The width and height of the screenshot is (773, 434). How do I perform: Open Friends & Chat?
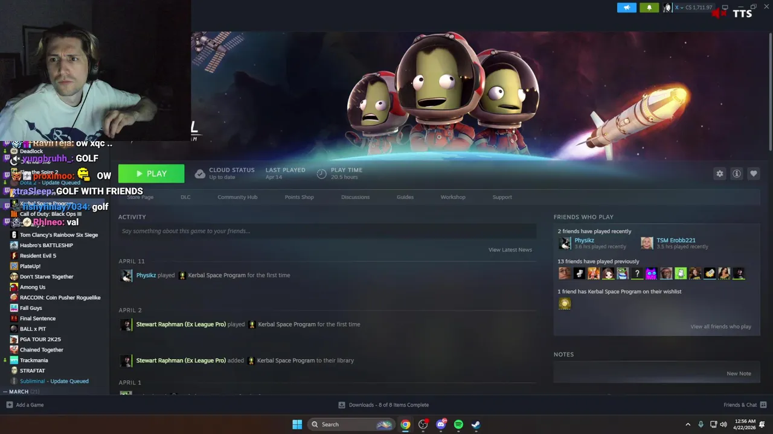[x=745, y=405]
